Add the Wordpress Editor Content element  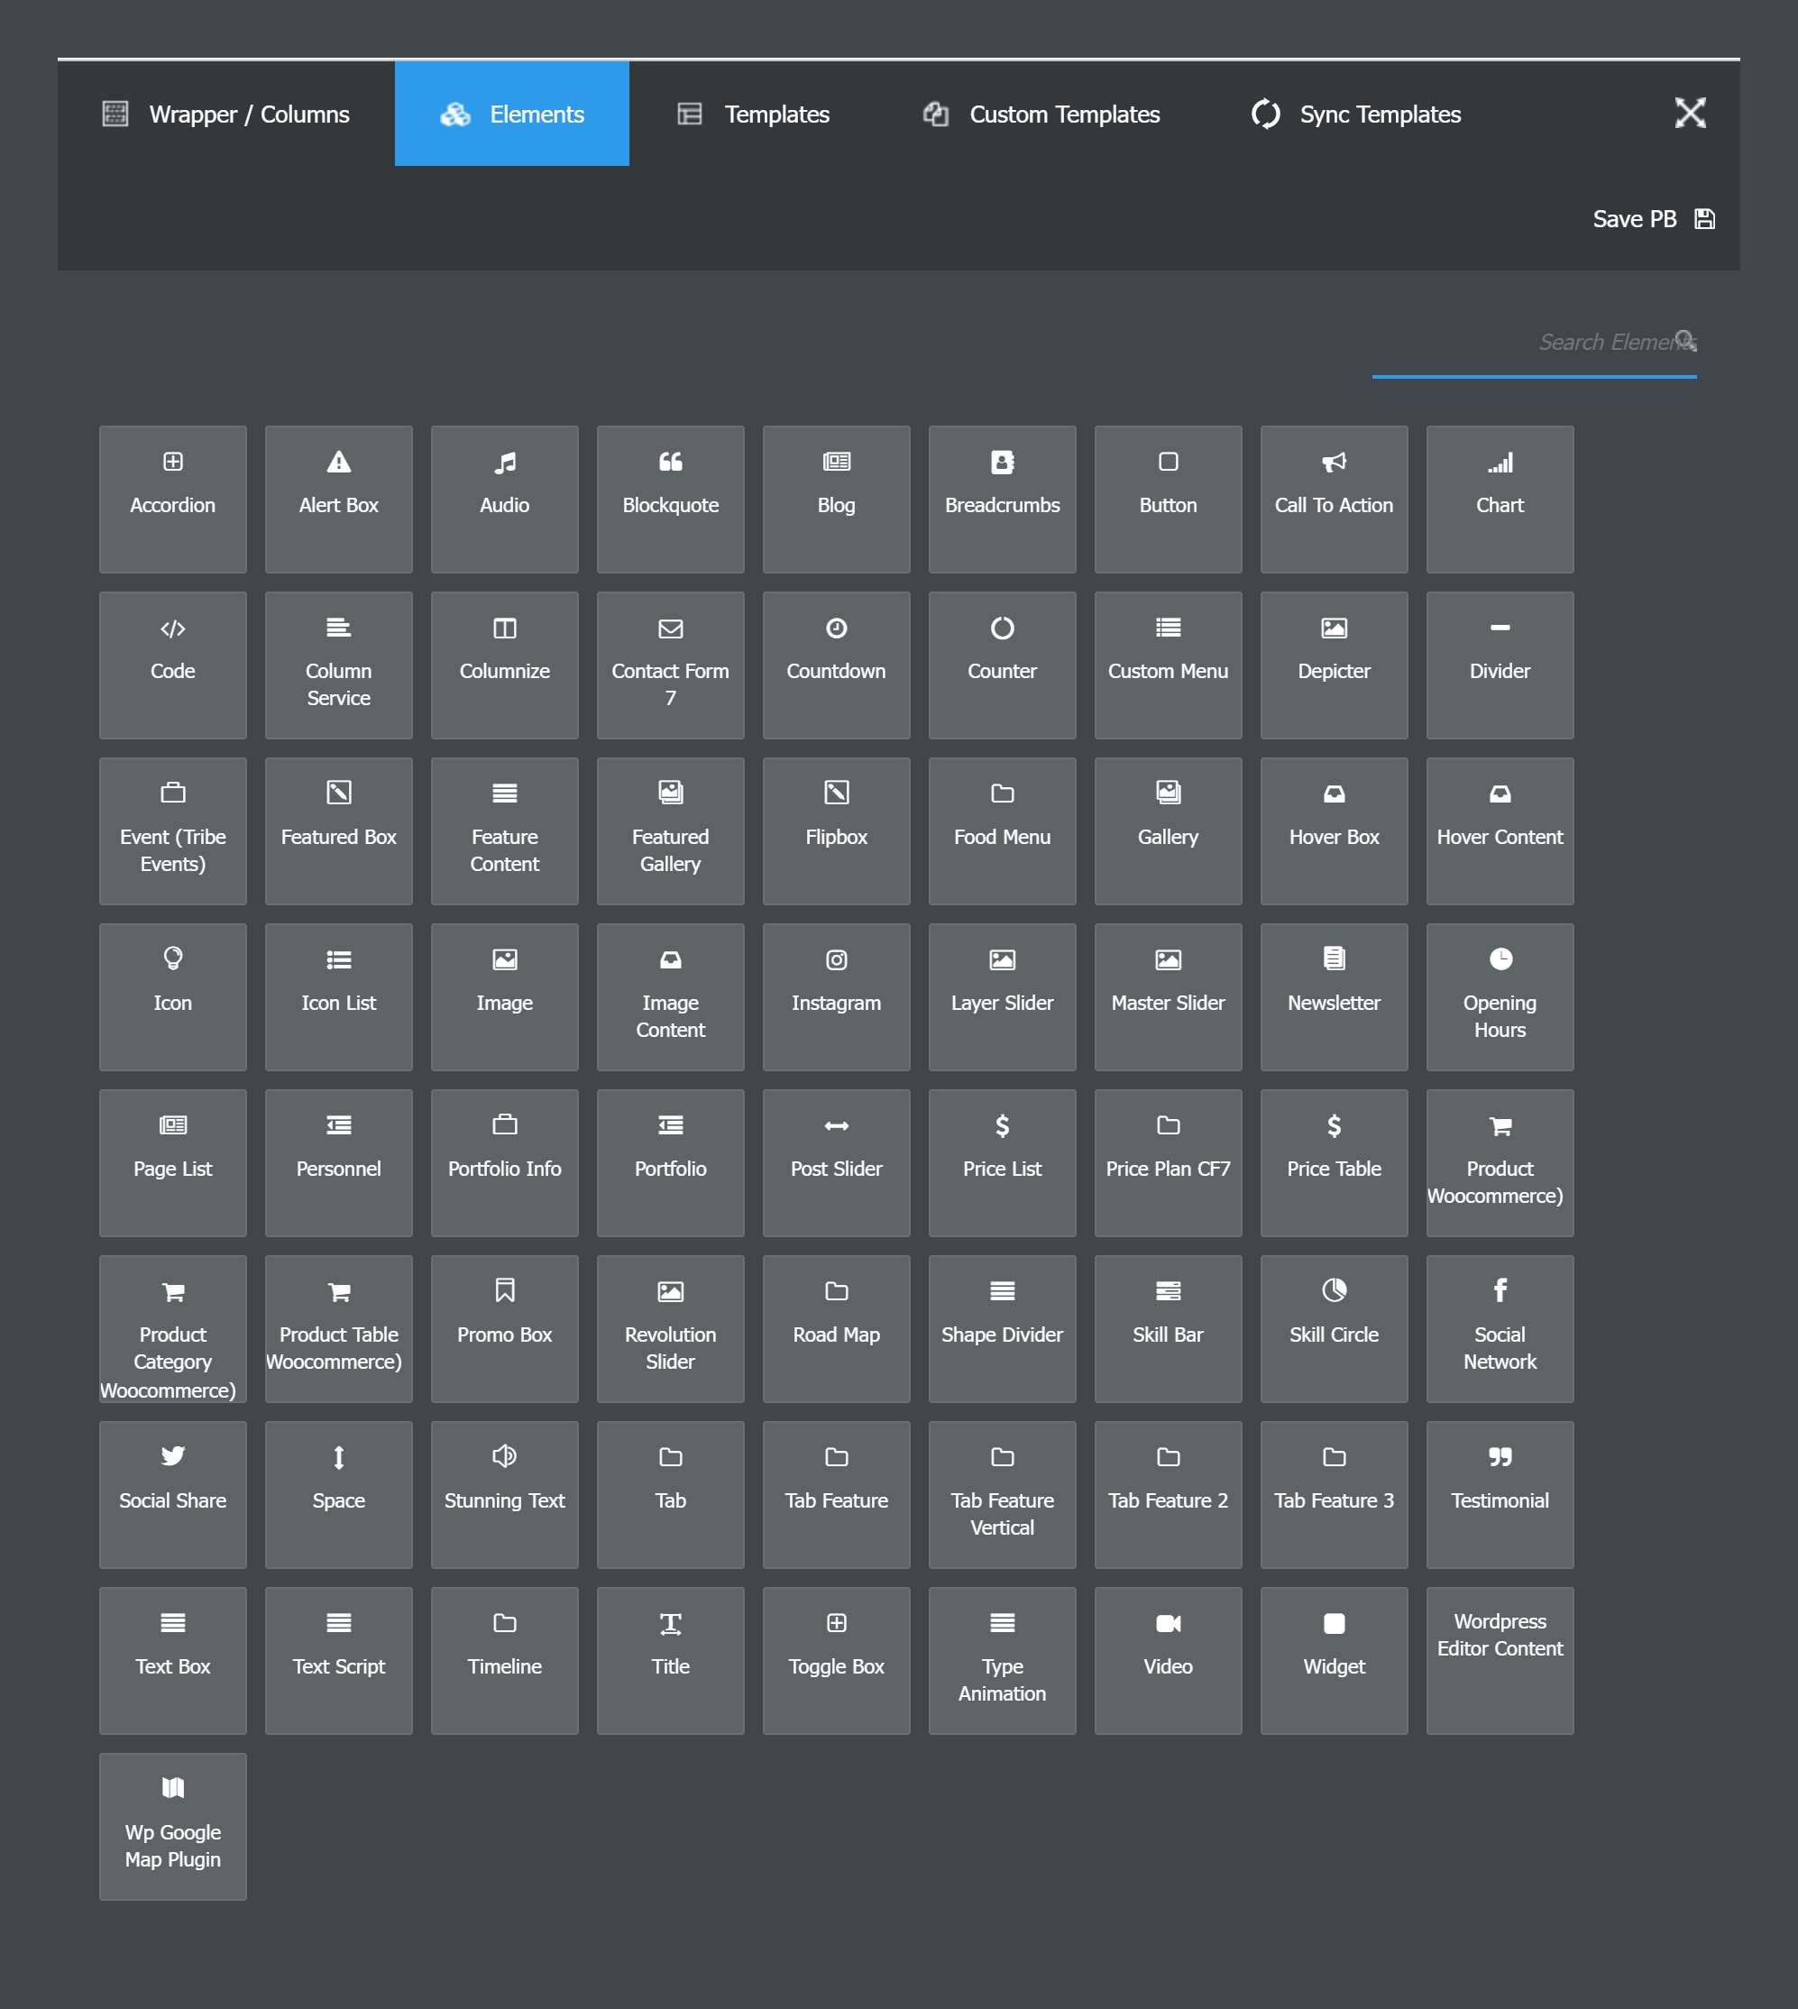[1500, 1660]
